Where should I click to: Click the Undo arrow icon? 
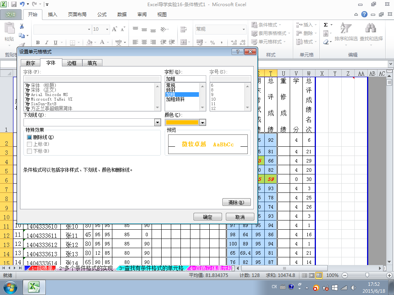coord(22,4)
